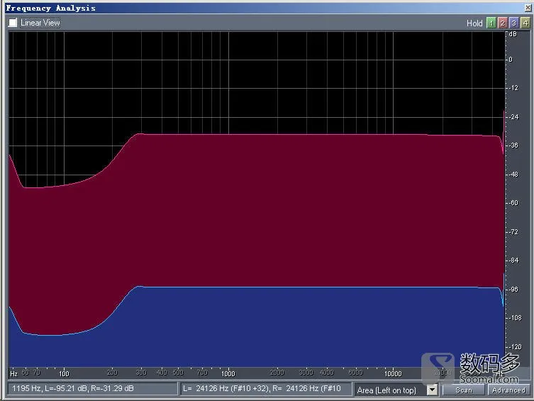Click the -60 dB label on scale
This screenshot has height=401, width=534.
513,203
